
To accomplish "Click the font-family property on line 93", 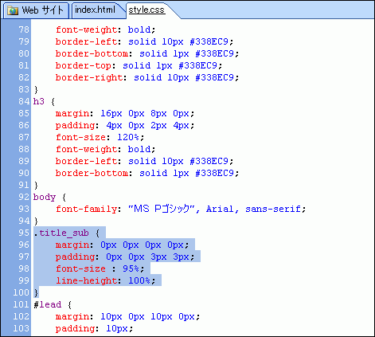I will 86,210.
